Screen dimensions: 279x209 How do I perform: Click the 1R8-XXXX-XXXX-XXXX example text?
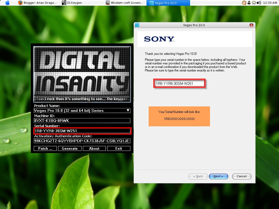coord(179,119)
